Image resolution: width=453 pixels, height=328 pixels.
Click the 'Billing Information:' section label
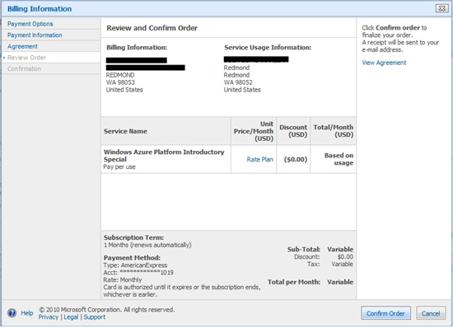tap(137, 48)
